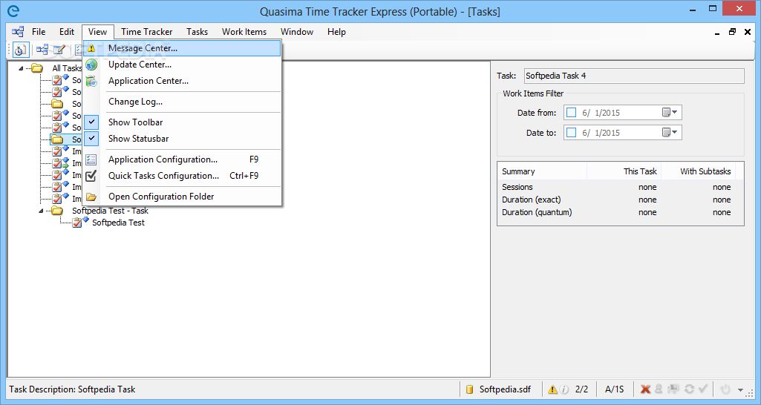This screenshot has height=405, width=761.
Task: Click the Task name field showing Softpedia Task 4
Action: tap(634, 76)
